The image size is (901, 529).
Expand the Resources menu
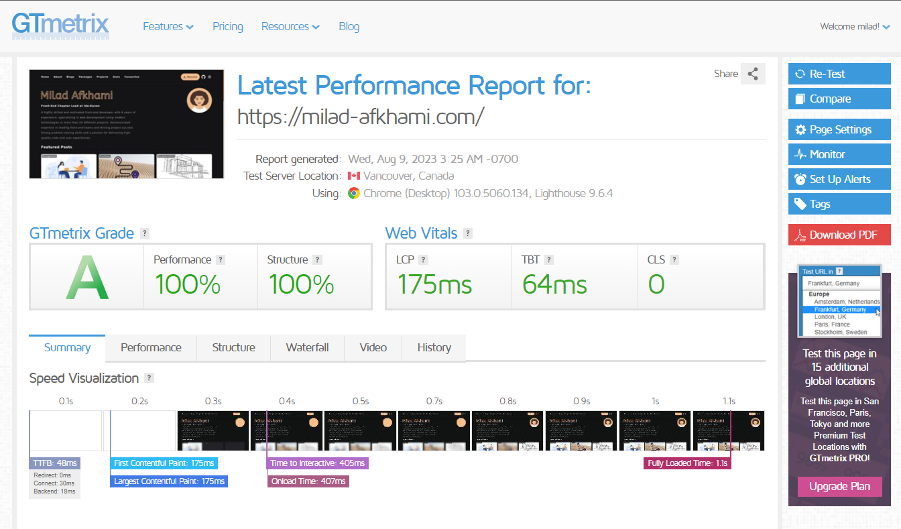pos(290,26)
